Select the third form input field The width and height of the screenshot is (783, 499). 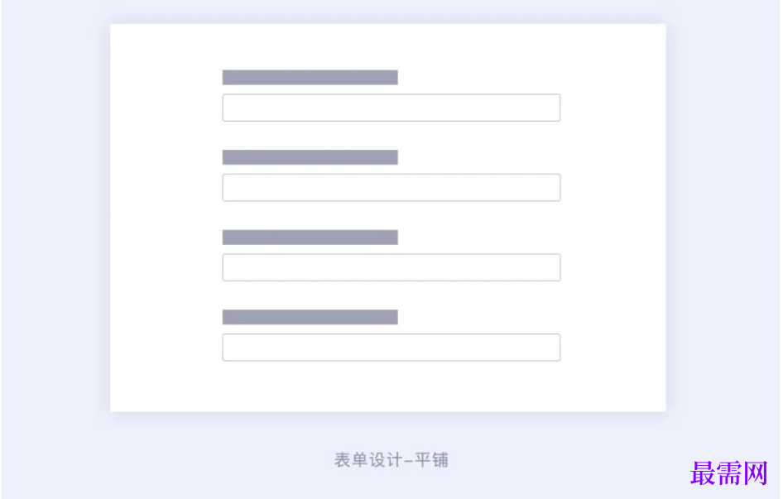pyautogui.click(x=391, y=267)
